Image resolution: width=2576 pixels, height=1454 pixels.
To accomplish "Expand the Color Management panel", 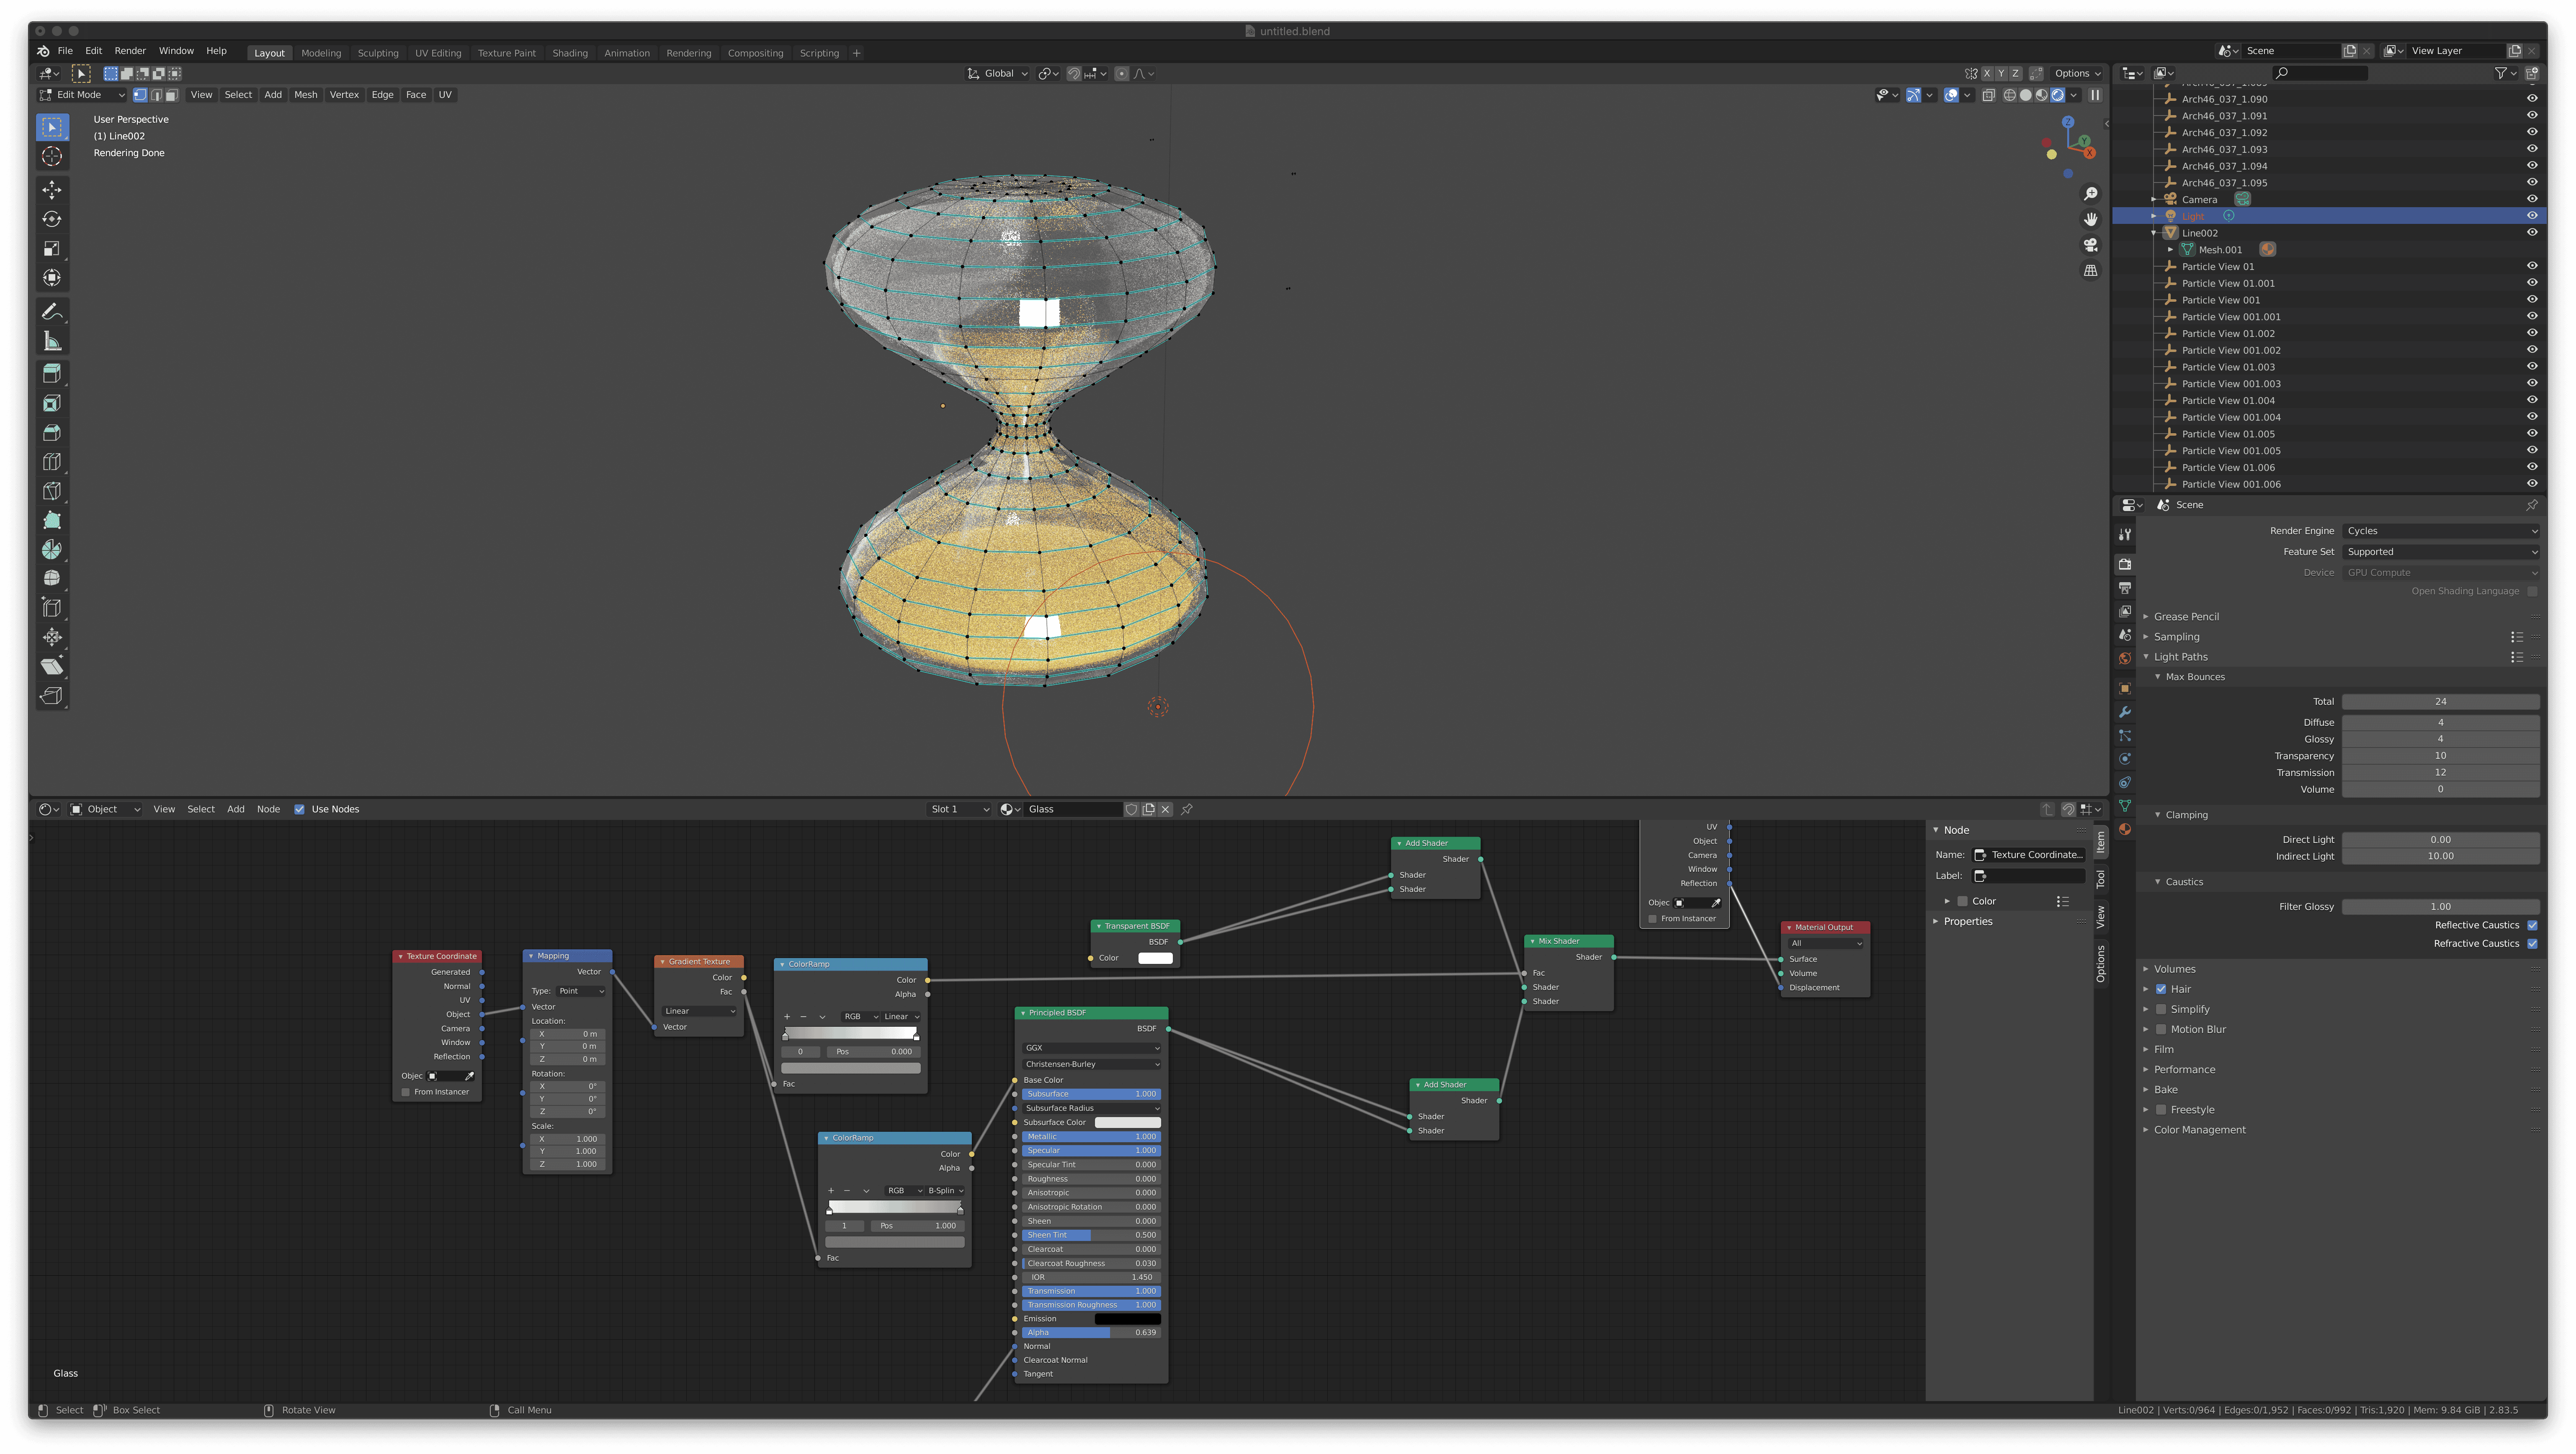I will [2199, 1130].
